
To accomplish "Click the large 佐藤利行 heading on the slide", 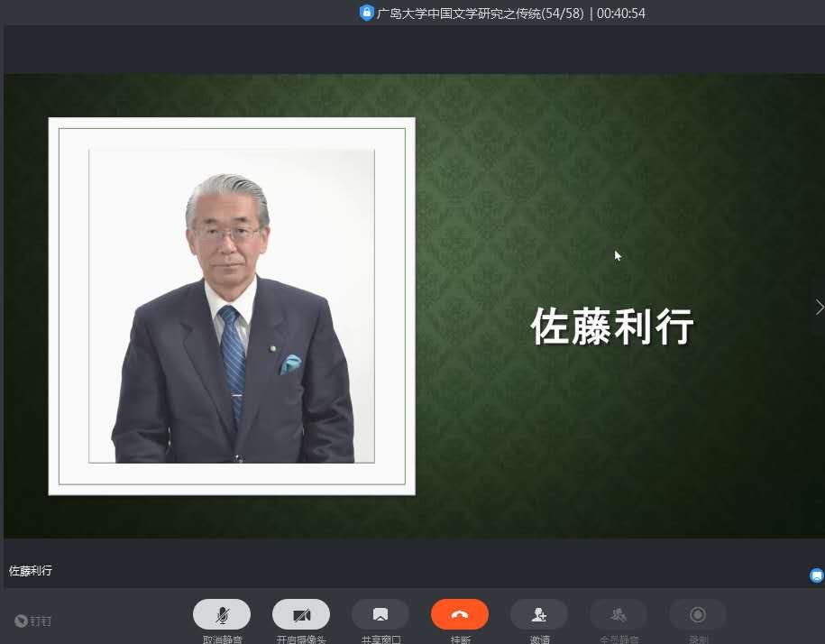I will coord(612,327).
